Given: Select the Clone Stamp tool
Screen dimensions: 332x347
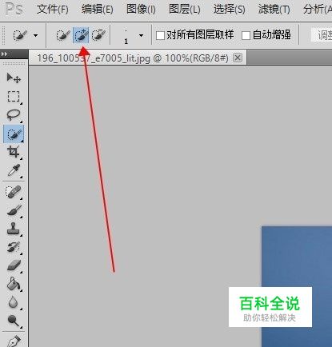Looking at the screenshot, I should tap(14, 229).
